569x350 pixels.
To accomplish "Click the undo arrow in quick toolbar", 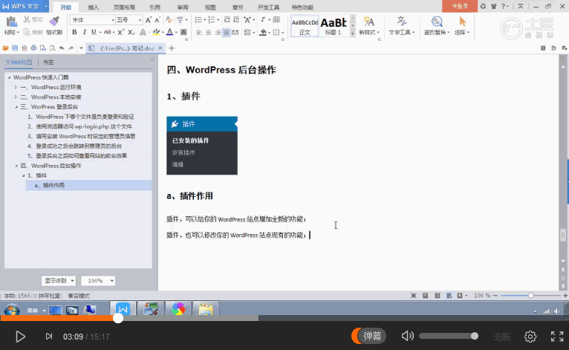I will pos(62,48).
